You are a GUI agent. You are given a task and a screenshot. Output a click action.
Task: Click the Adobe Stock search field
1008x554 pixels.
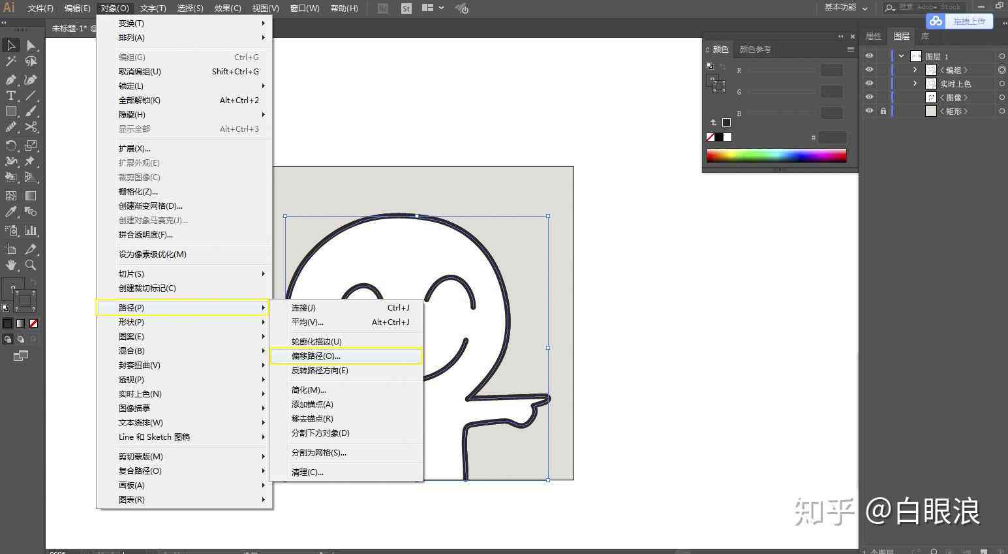click(923, 7)
